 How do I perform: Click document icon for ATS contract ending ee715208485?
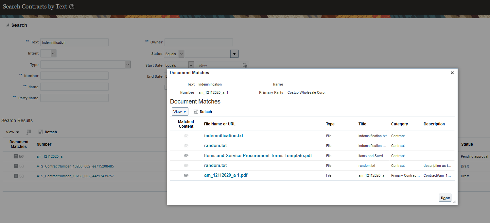(x=16, y=166)
